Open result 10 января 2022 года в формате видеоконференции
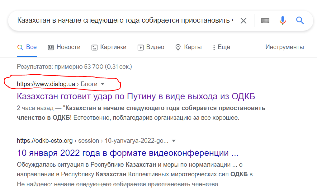 pyautogui.click(x=128, y=153)
